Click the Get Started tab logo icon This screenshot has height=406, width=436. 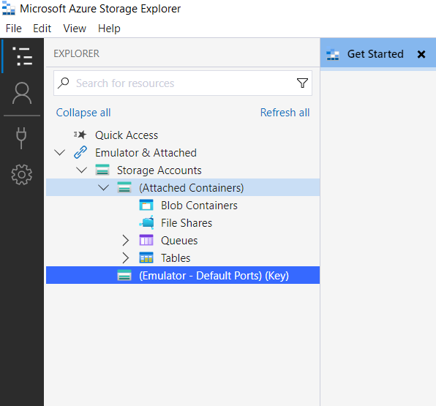coord(333,54)
